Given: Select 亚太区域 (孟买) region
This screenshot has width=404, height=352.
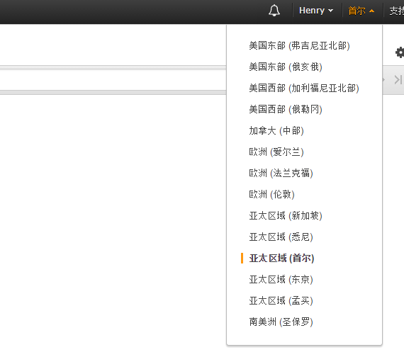Looking at the screenshot, I should coord(281,301).
